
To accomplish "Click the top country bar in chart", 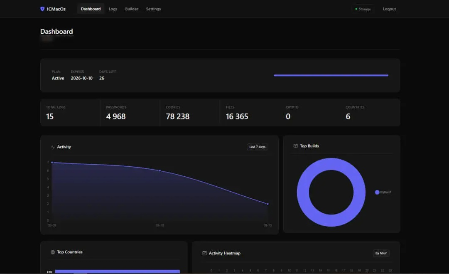I will [x=118, y=272].
